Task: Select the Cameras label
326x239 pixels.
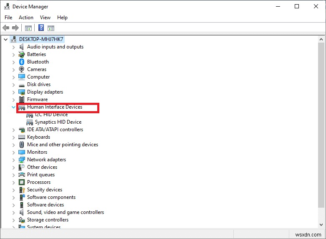Action: pyautogui.click(x=37, y=69)
